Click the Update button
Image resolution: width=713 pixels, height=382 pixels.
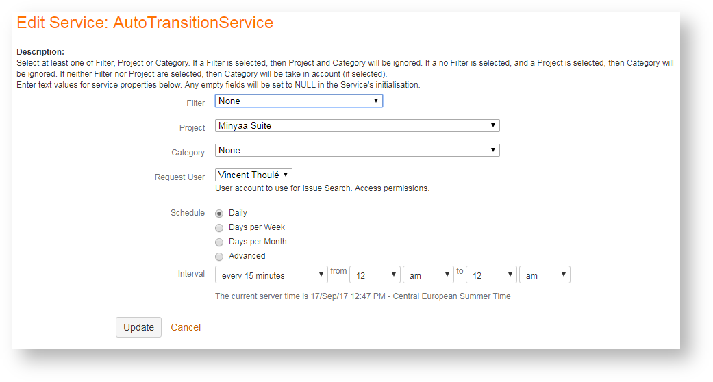(138, 327)
